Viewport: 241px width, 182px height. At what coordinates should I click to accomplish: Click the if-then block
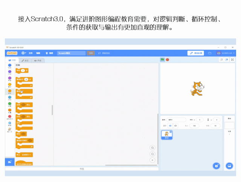coord(24,108)
